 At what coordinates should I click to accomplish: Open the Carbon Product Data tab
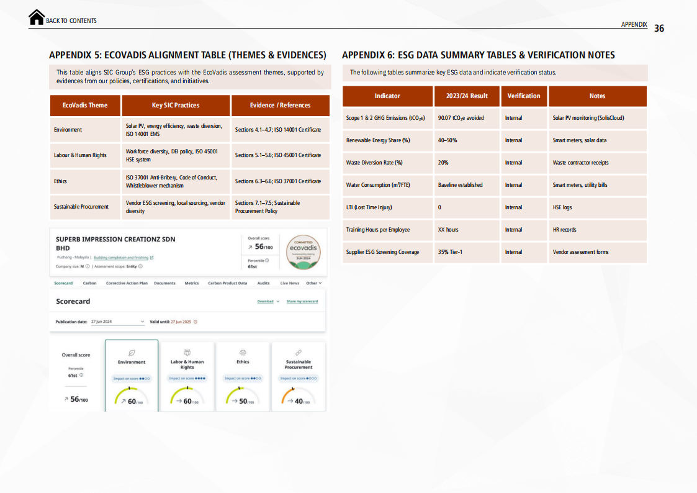pos(228,283)
